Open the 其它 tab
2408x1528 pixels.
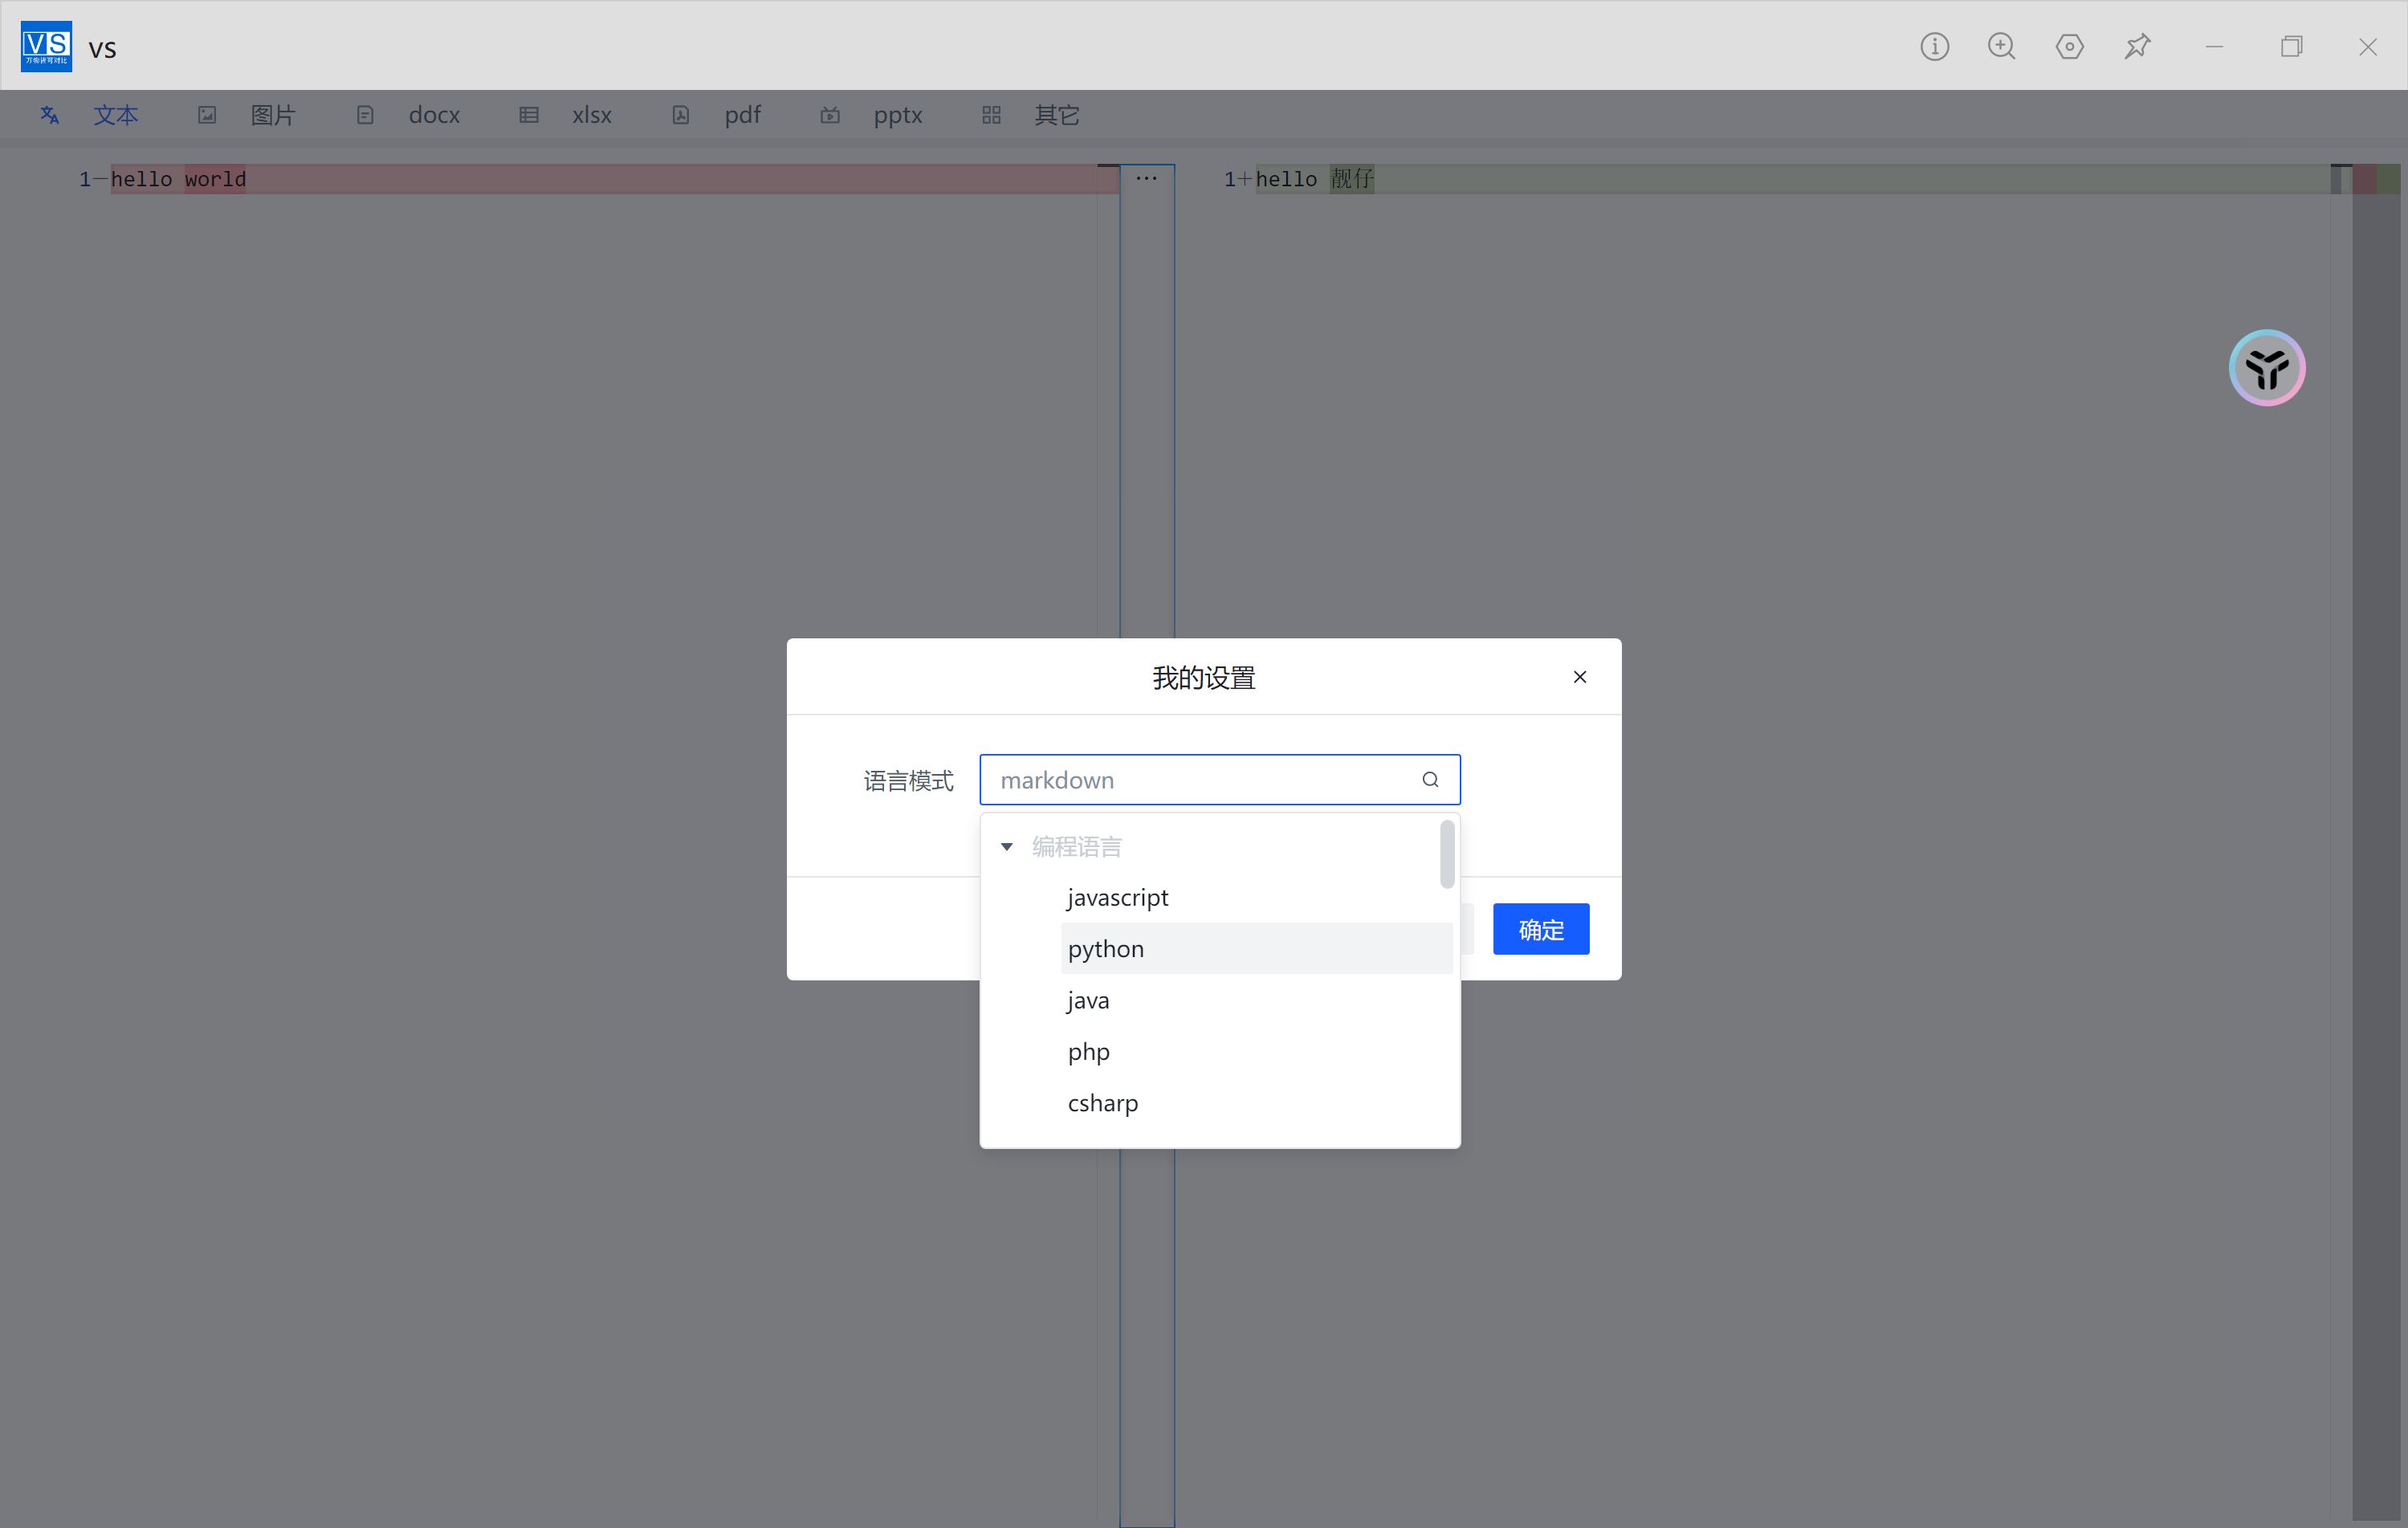tap(1057, 115)
